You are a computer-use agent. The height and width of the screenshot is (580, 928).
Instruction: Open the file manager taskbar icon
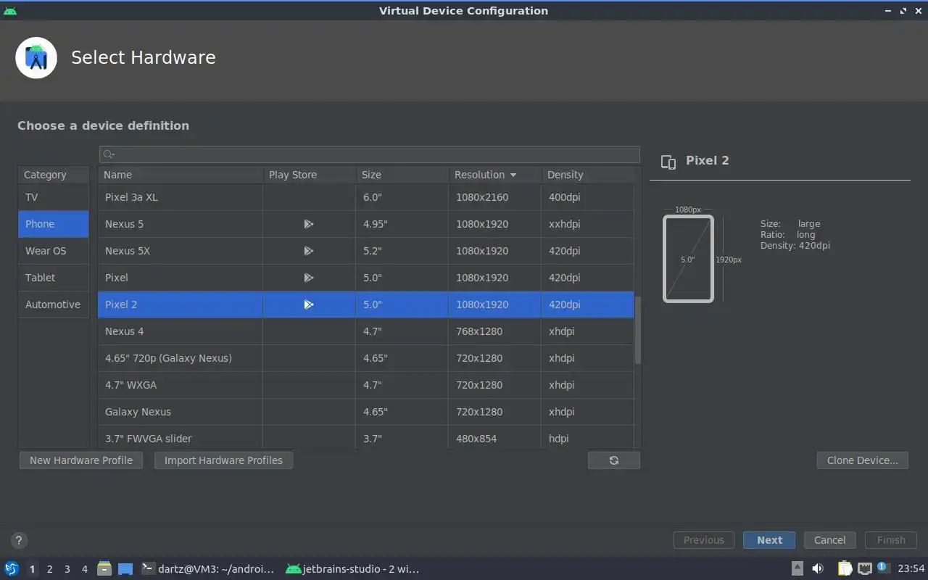click(x=104, y=569)
